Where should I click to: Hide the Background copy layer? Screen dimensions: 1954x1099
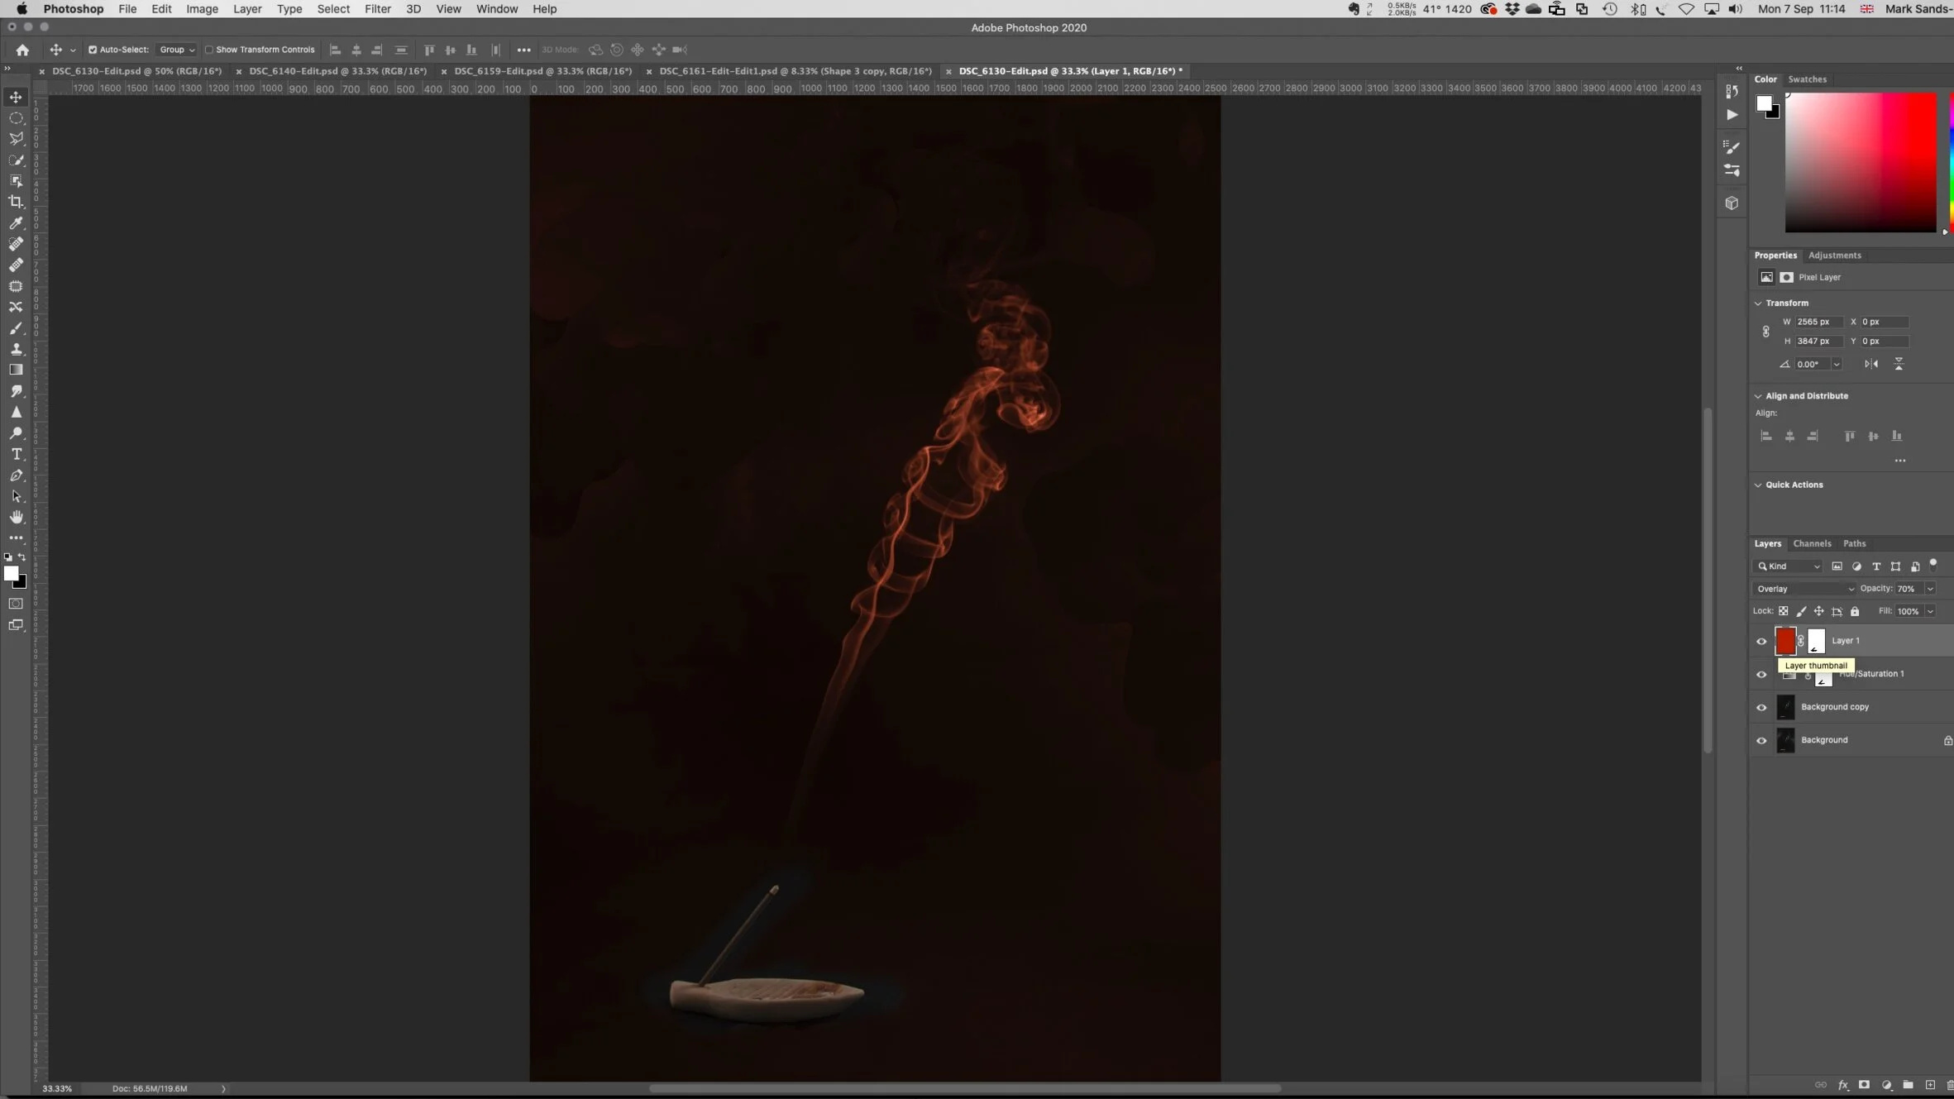[1761, 707]
